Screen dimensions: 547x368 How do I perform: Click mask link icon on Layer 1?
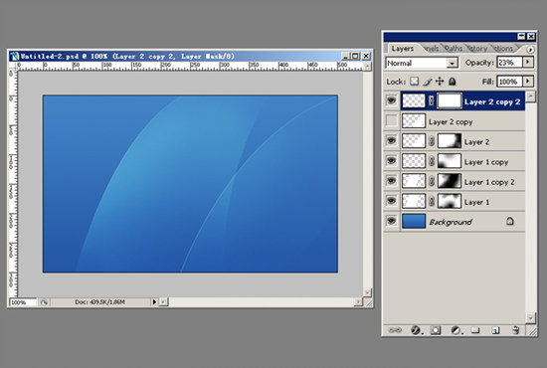pyautogui.click(x=432, y=201)
